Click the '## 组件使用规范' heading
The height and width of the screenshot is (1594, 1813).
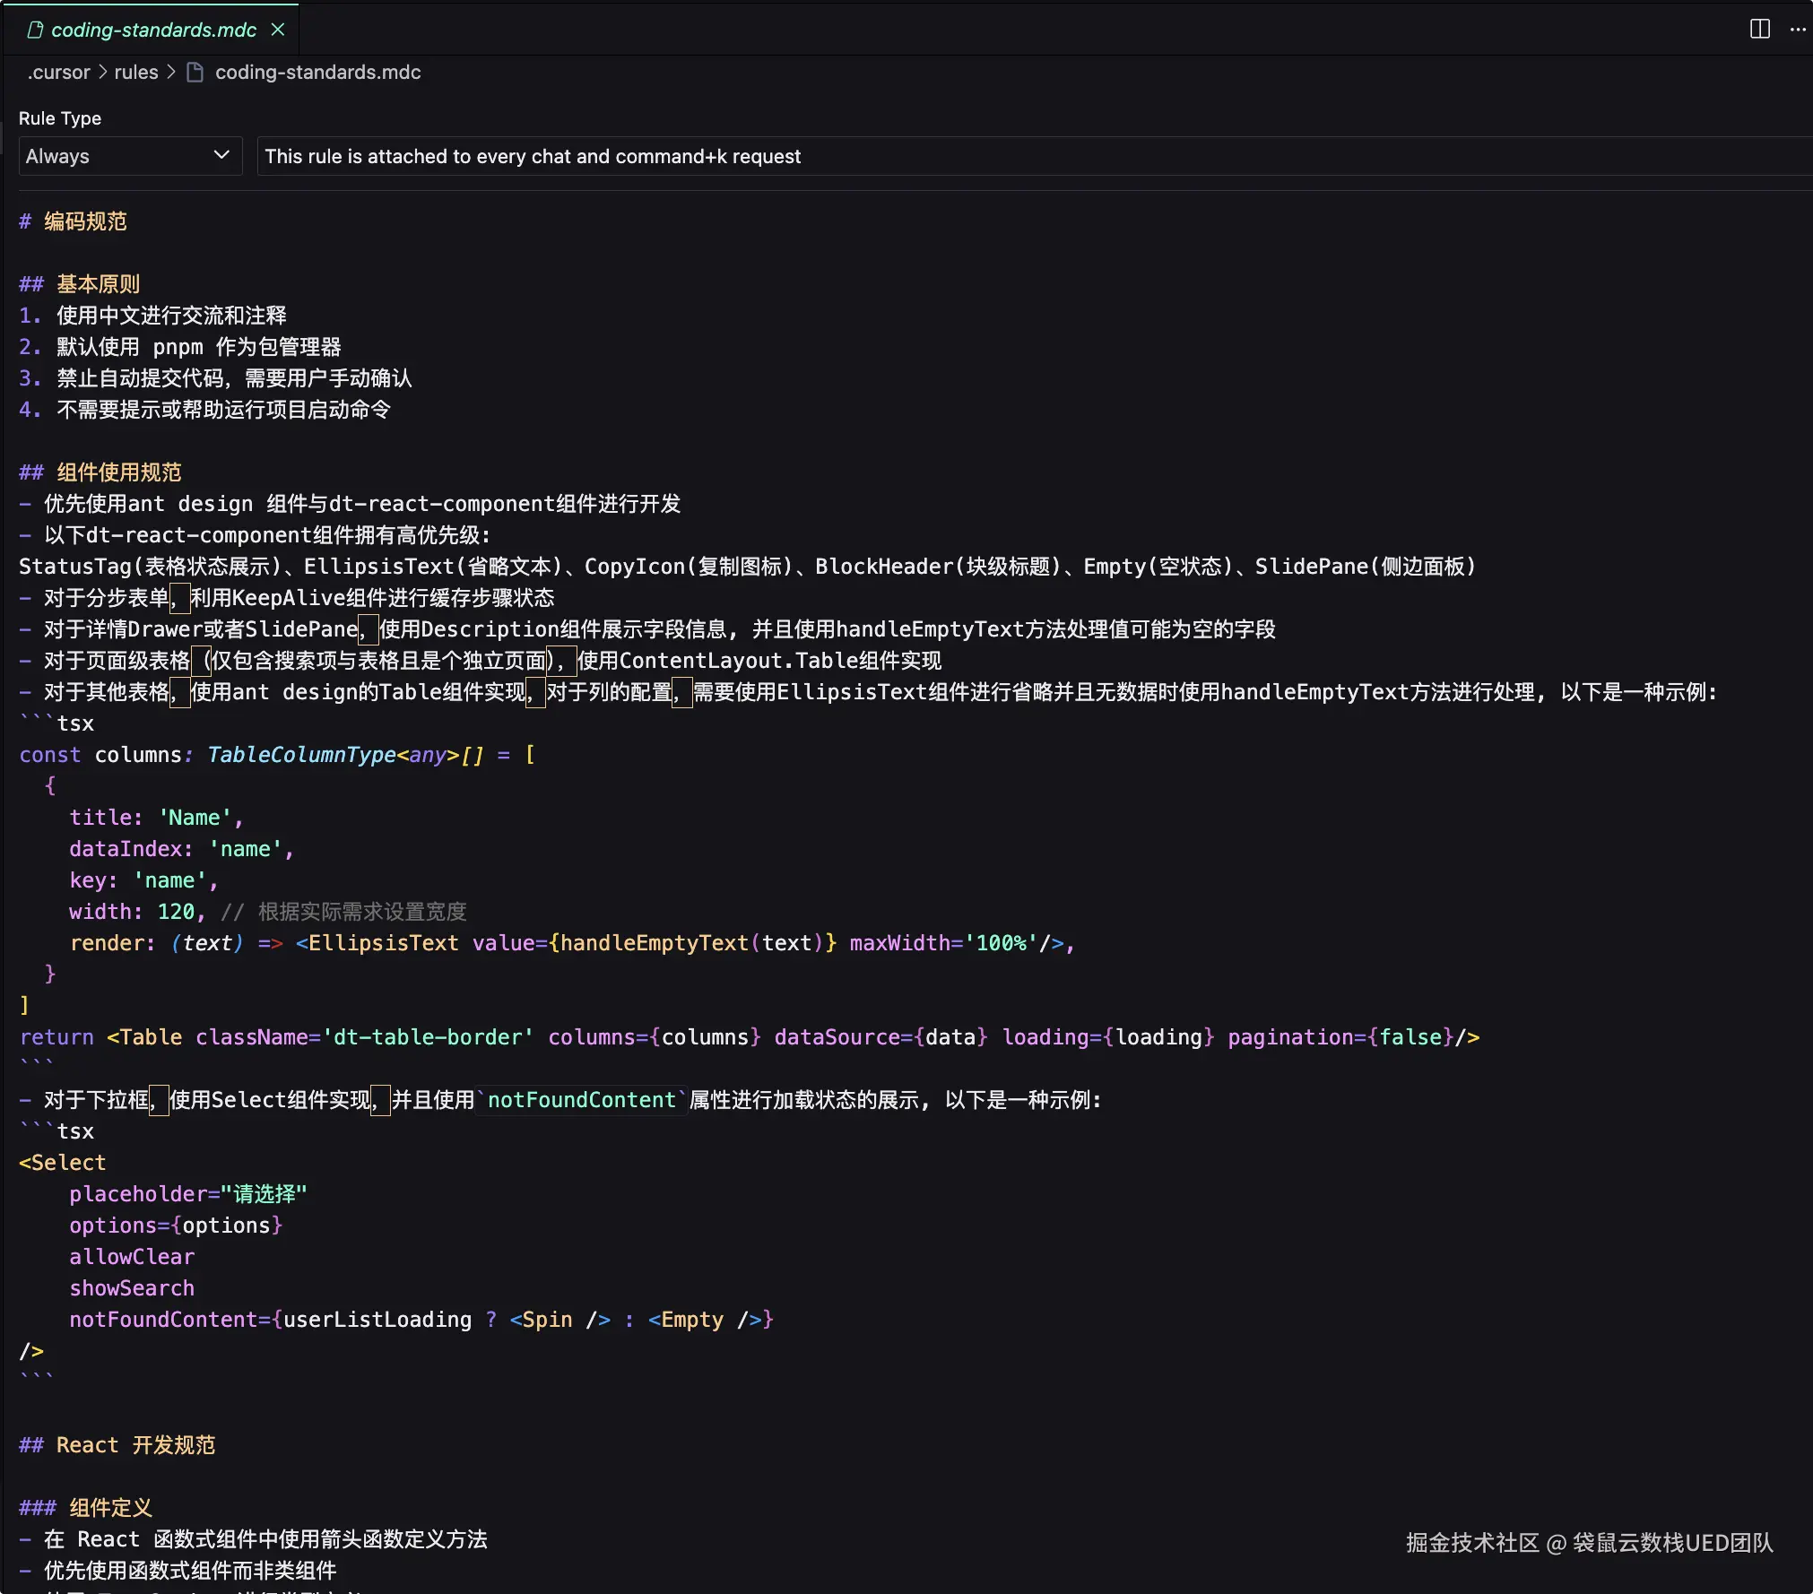[x=118, y=472]
